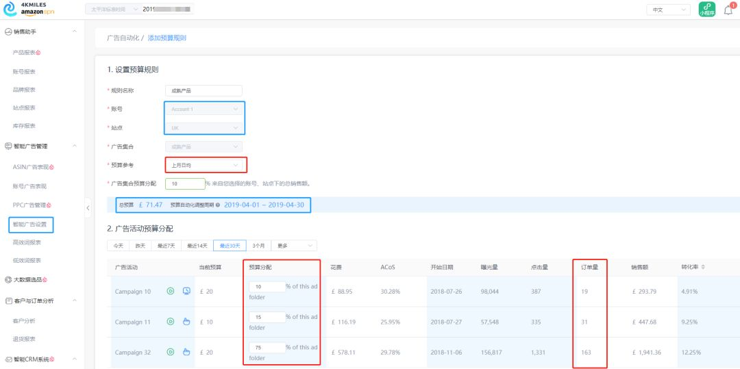This screenshot has height=369, width=740.
Task: Click the play icon for Campaign 11
Action: click(171, 322)
